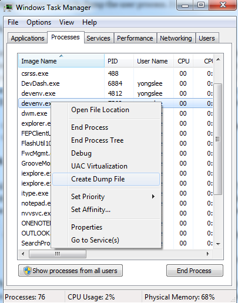Click the Task Manager title bar icon
This screenshot has width=238, height=303.
point(8,8)
